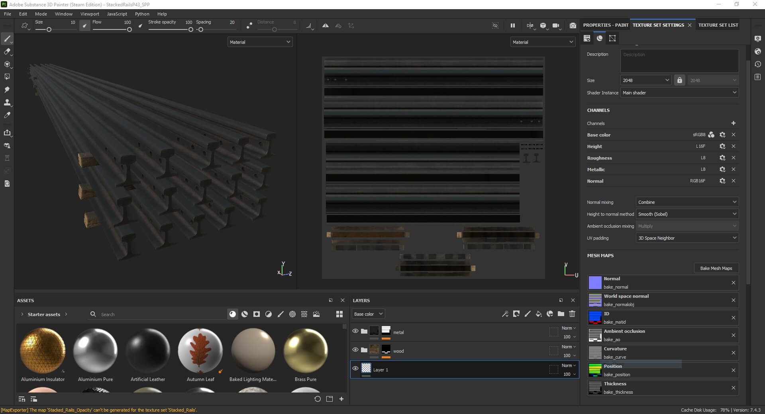
Task: Click the camera screenshot icon
Action: pos(573,25)
